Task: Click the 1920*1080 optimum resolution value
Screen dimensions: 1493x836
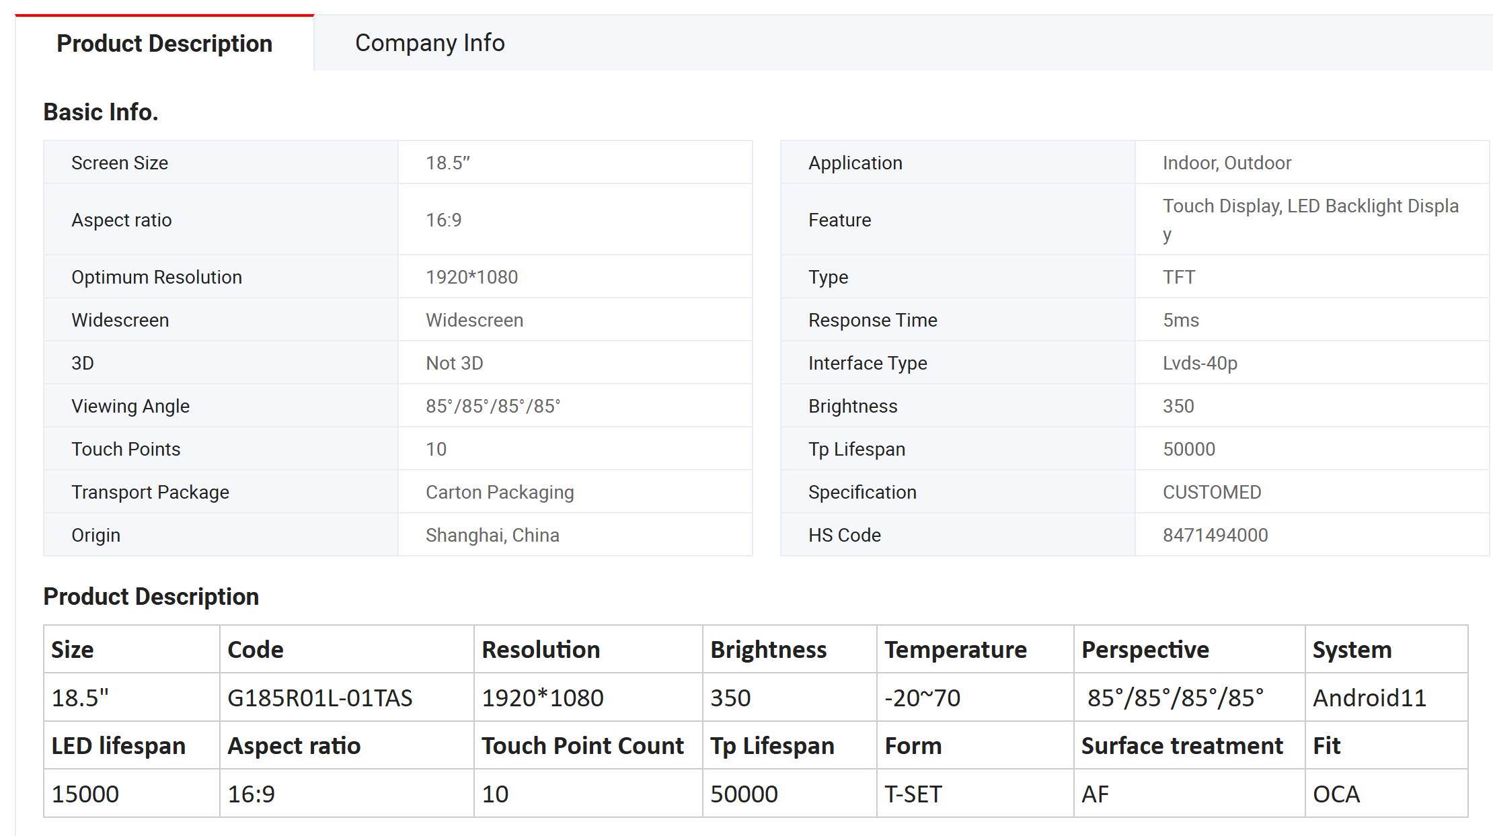Action: pos(471,277)
